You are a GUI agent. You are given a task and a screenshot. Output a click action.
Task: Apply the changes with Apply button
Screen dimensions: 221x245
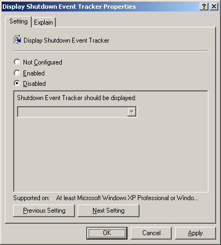click(x=195, y=233)
